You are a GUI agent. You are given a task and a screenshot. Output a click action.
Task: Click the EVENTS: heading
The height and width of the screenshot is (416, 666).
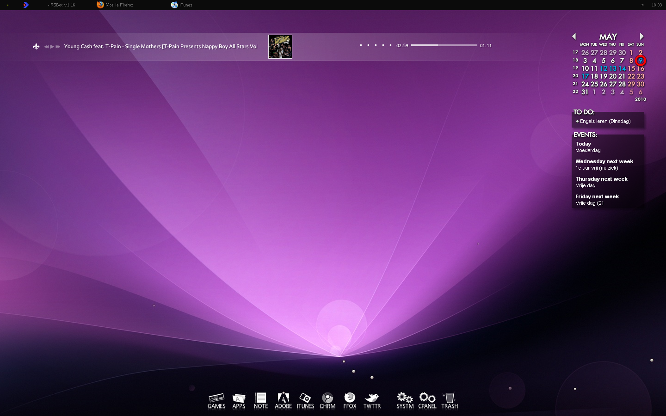585,135
